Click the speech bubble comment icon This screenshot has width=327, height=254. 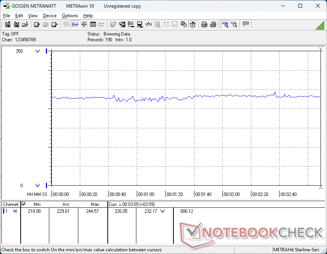[246, 24]
